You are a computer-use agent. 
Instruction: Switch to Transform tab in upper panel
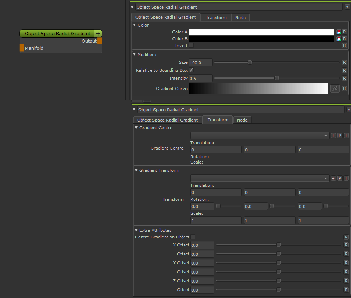tap(216, 18)
